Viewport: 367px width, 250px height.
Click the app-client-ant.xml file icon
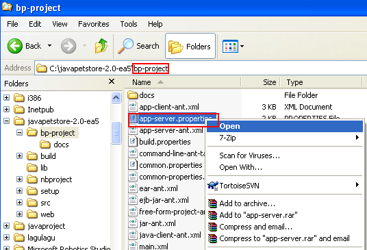(x=133, y=107)
